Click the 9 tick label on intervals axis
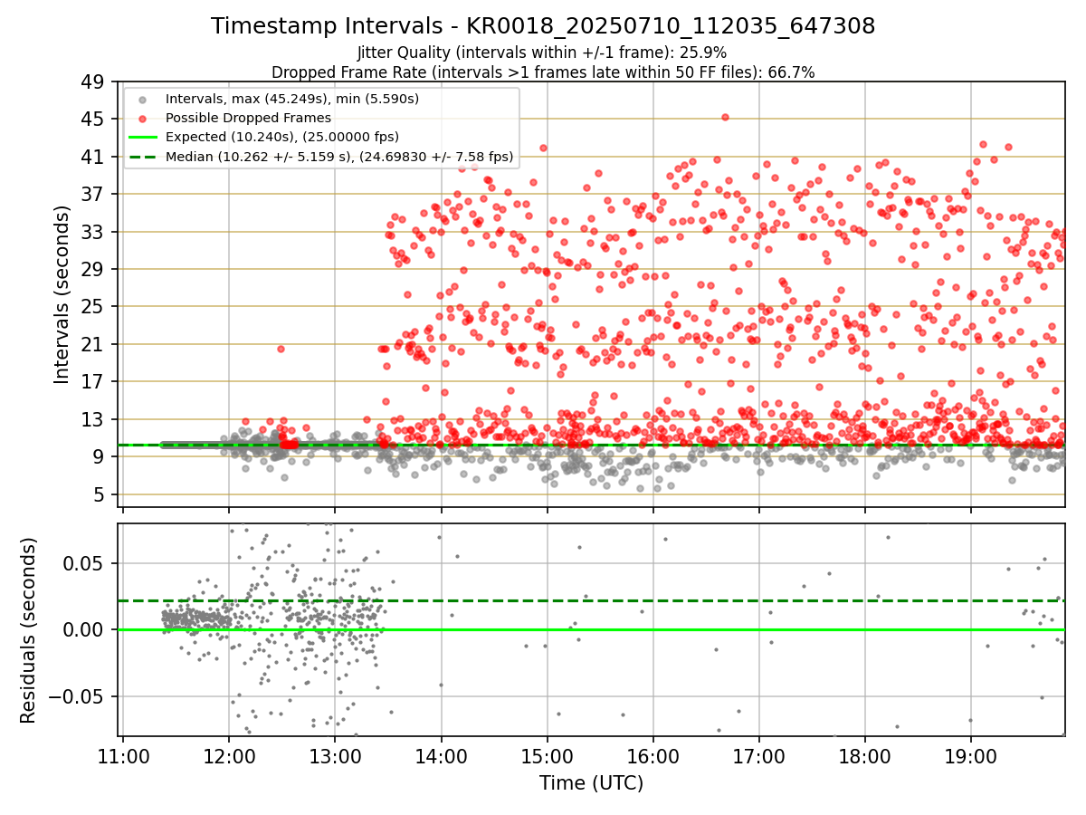The height and width of the screenshot is (815, 1086). click(x=100, y=456)
